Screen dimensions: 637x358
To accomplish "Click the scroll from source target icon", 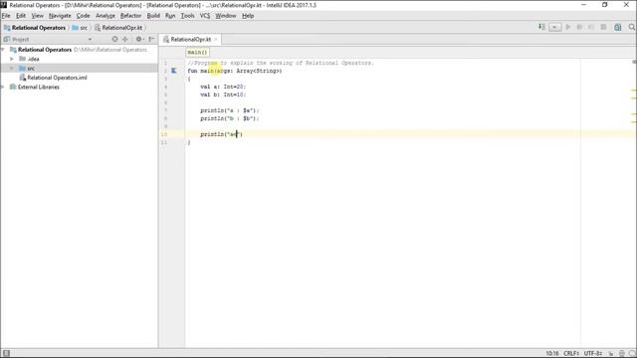I will [x=114, y=39].
